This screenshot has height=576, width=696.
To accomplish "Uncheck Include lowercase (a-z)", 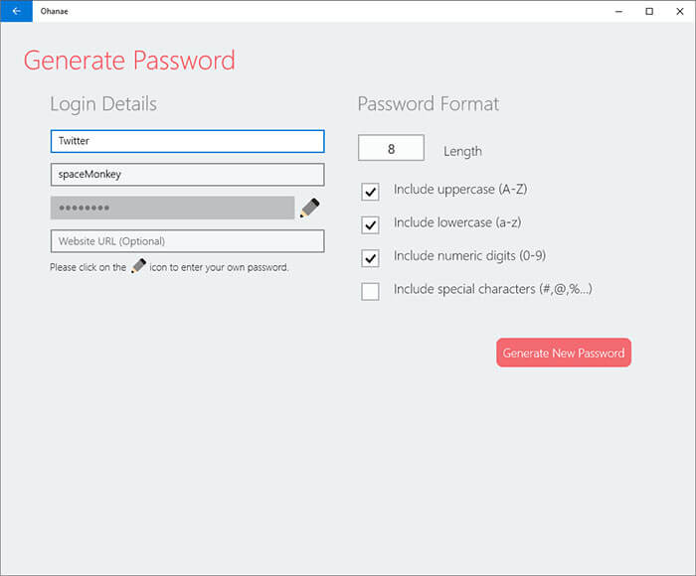I will click(370, 225).
